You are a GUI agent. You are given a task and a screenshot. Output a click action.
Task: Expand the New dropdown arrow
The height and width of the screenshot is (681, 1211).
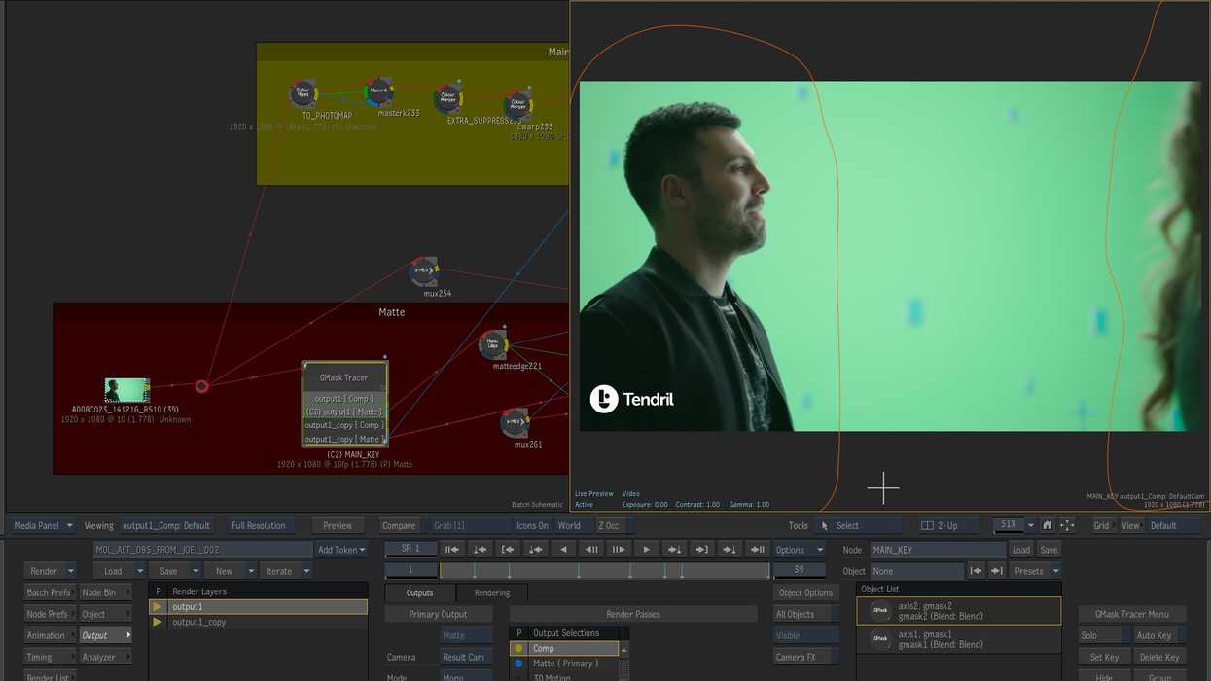tap(251, 571)
